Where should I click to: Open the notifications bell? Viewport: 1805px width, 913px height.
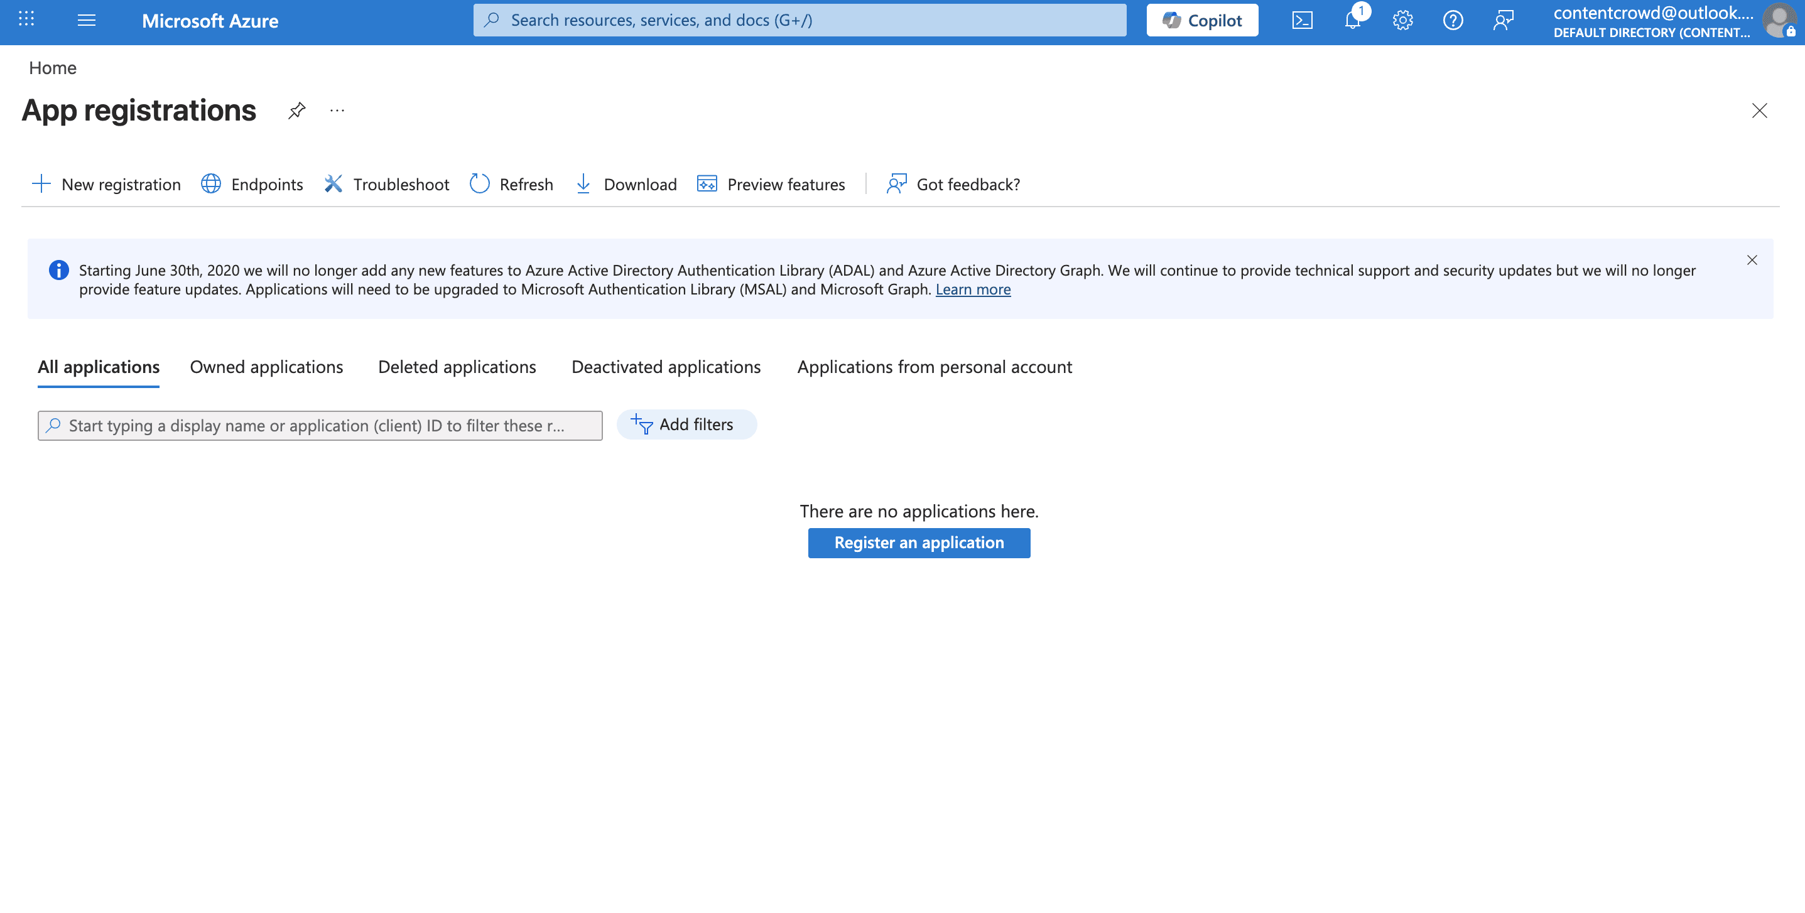(1352, 20)
